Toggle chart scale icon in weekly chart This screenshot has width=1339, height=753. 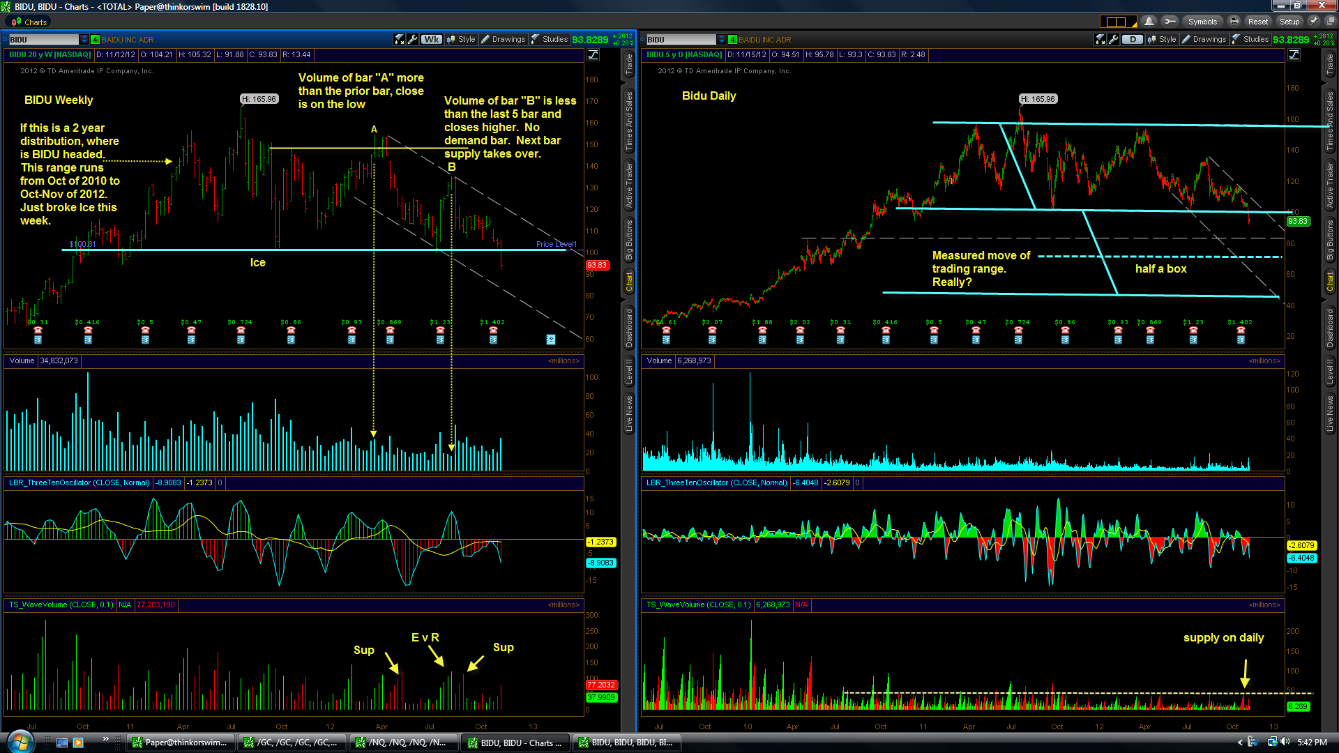tap(593, 55)
